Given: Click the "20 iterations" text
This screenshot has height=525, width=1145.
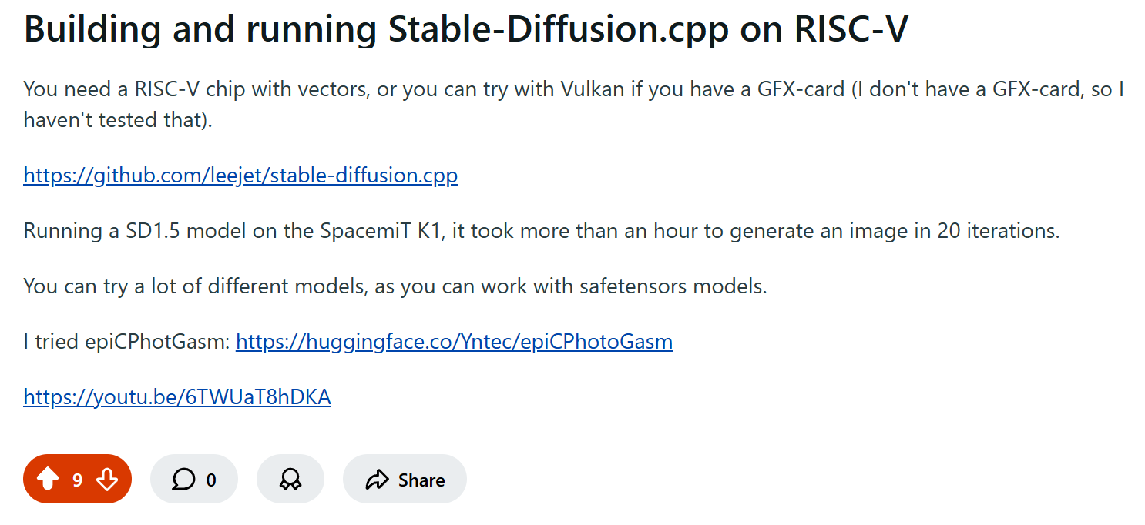Looking at the screenshot, I should 998,231.
